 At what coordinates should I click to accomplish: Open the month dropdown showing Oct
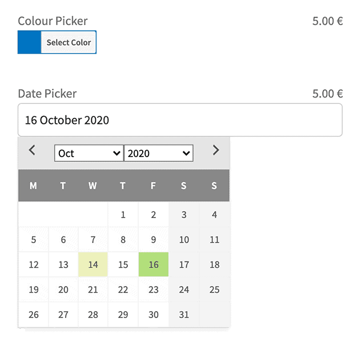point(89,153)
